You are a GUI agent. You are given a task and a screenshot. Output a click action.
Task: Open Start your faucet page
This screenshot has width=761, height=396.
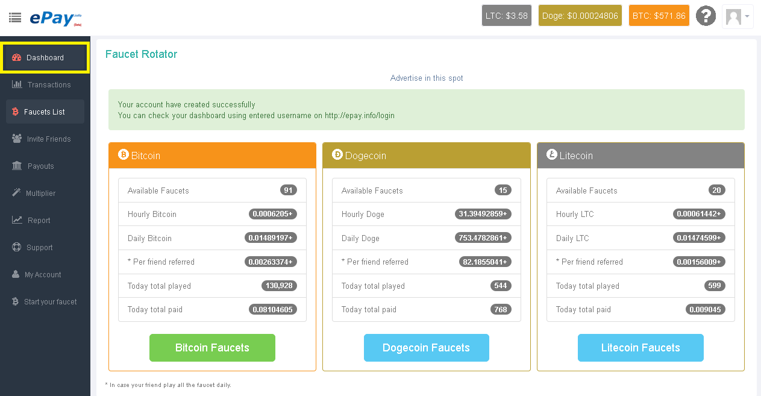point(45,302)
